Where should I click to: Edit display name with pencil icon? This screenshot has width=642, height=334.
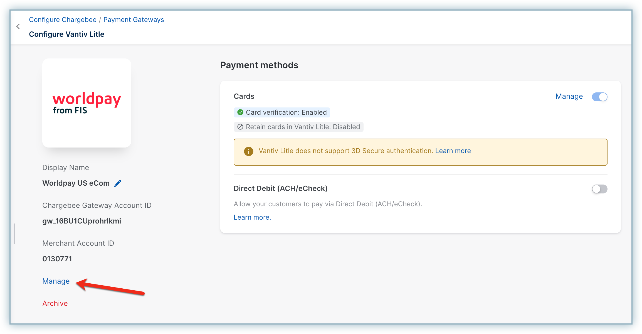pyautogui.click(x=118, y=183)
